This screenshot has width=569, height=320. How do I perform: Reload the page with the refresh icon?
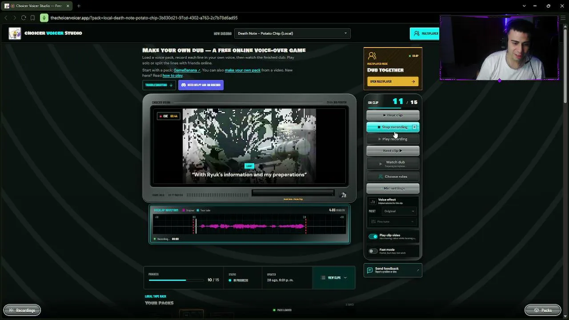pyautogui.click(x=24, y=18)
